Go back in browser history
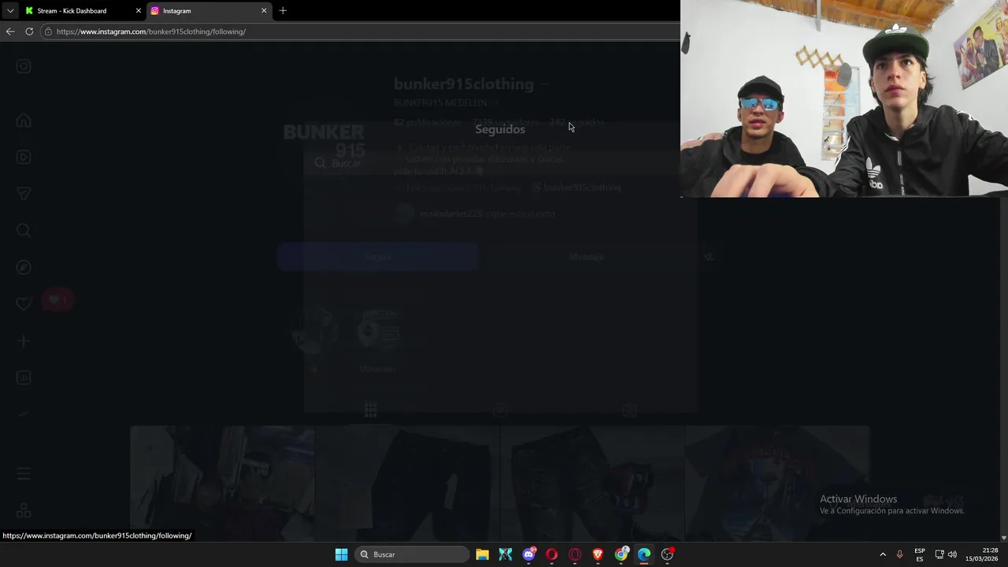The width and height of the screenshot is (1008, 567). point(9,31)
